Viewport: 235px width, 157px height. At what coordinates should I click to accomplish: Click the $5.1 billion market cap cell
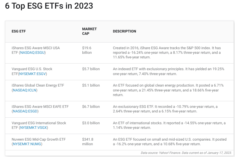(x=91, y=85)
